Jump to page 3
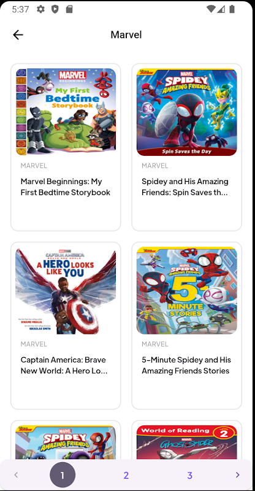 click(189, 475)
